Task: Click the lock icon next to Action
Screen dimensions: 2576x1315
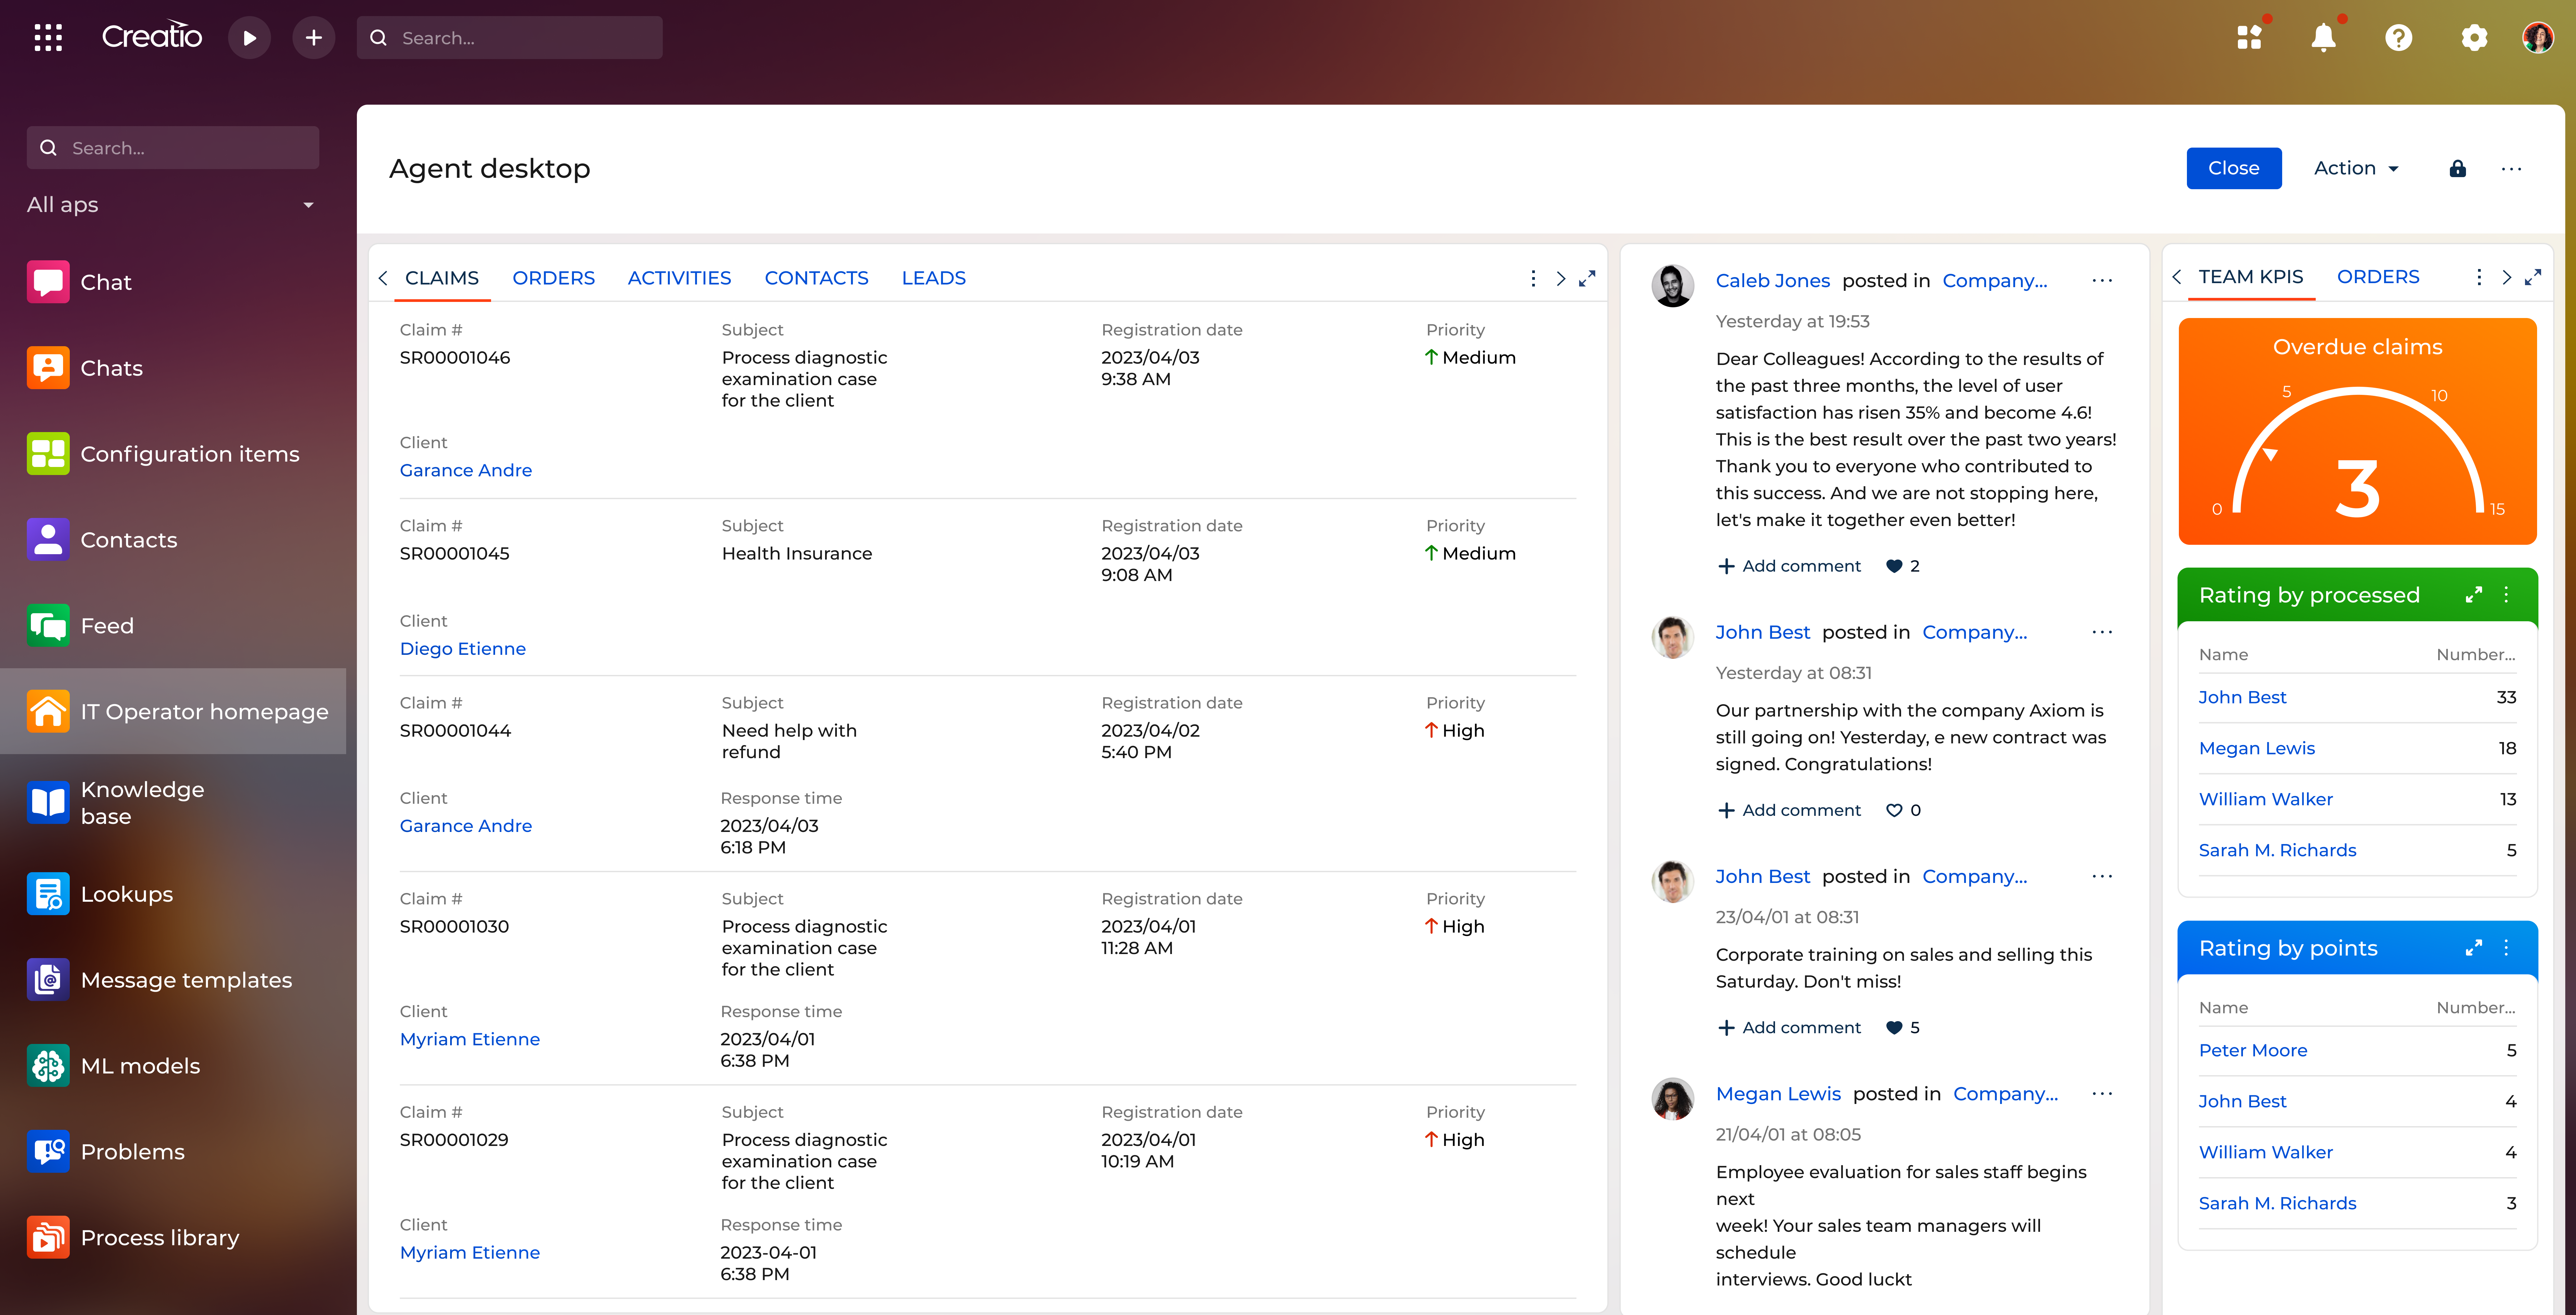Action: [2457, 168]
